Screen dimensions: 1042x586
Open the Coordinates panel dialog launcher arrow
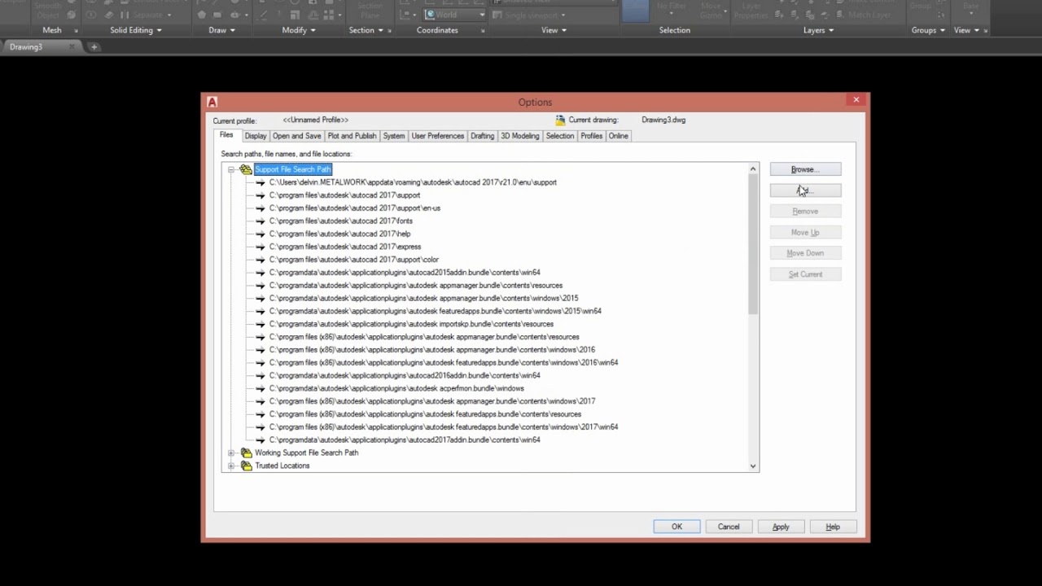(x=483, y=31)
